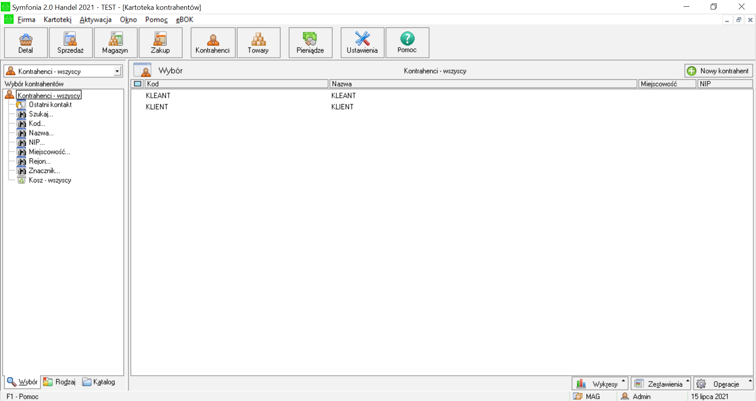The height and width of the screenshot is (401, 756).
Task: Open the Towary catalog icon
Action: (x=258, y=42)
